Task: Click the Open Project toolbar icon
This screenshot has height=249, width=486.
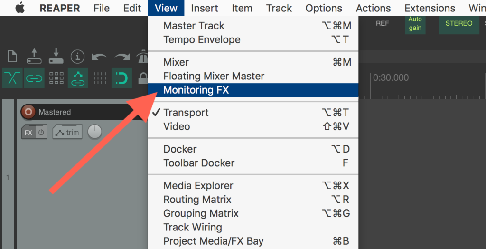Action: click(x=34, y=56)
